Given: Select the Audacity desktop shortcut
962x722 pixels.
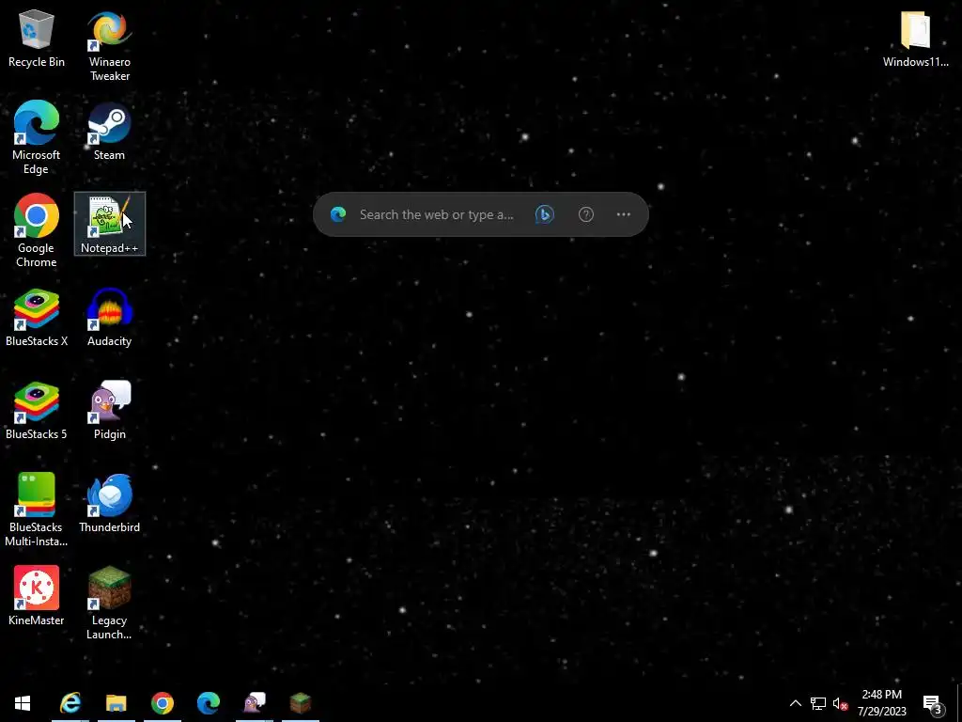Looking at the screenshot, I should 109,318.
